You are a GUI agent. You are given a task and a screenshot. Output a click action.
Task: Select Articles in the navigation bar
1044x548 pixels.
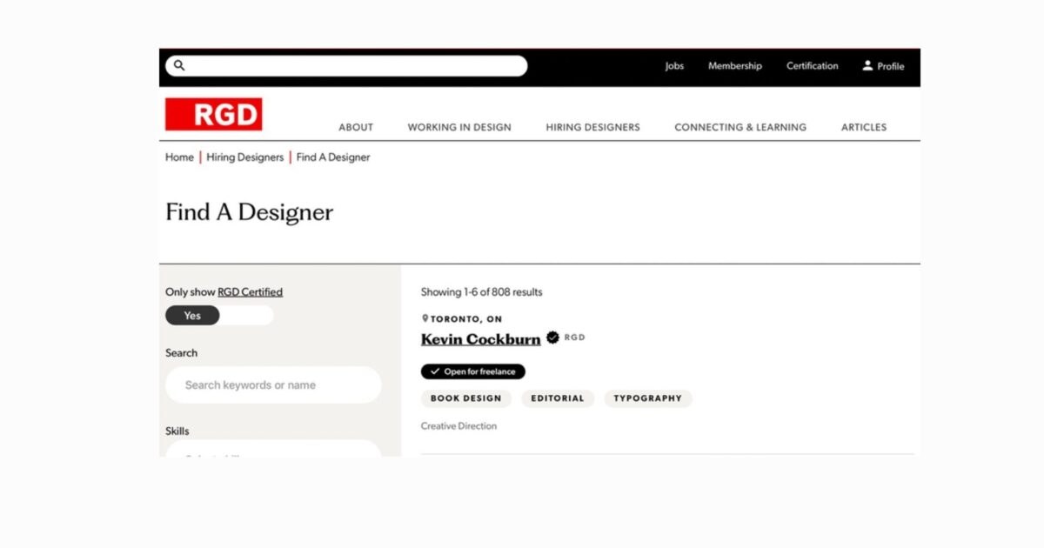(x=864, y=127)
